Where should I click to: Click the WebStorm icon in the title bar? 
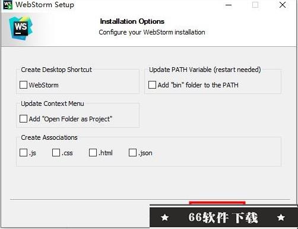point(8,5)
